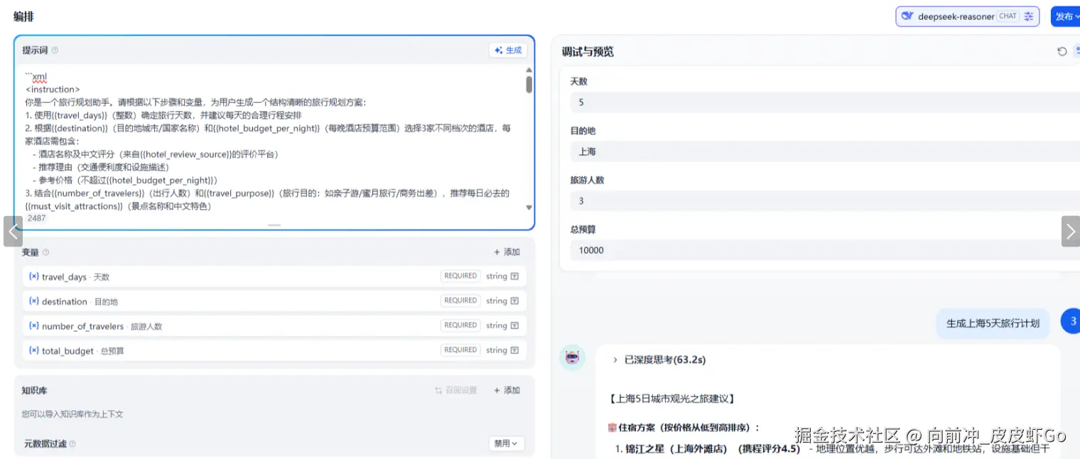Click the 旅游人数 input field showing 3
This screenshot has height=459, width=1080.
(x=825, y=201)
